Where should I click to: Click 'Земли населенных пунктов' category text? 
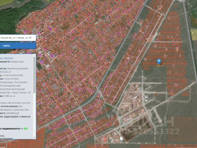[x=15, y=103]
